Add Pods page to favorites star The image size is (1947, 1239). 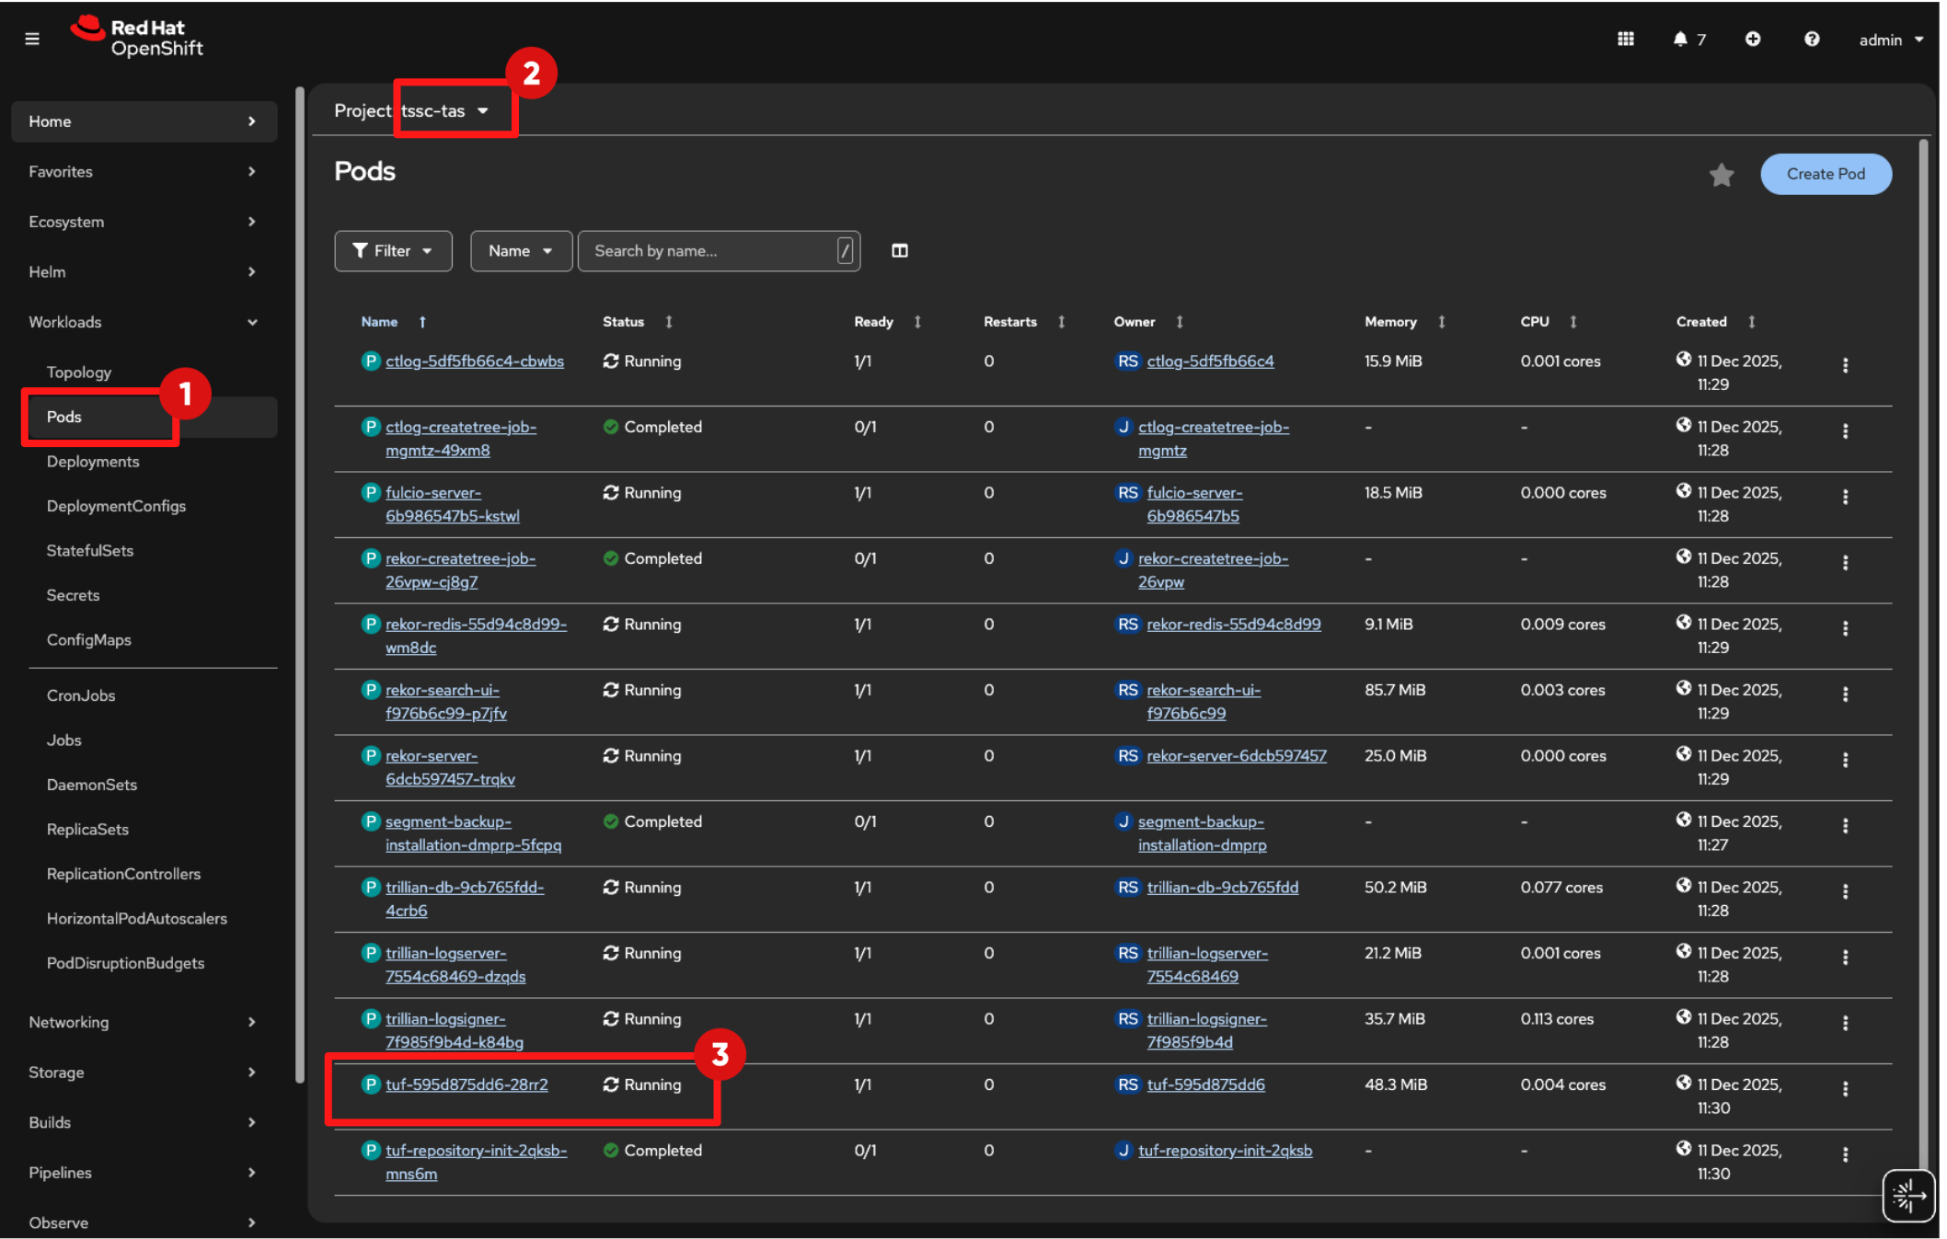1721,175
